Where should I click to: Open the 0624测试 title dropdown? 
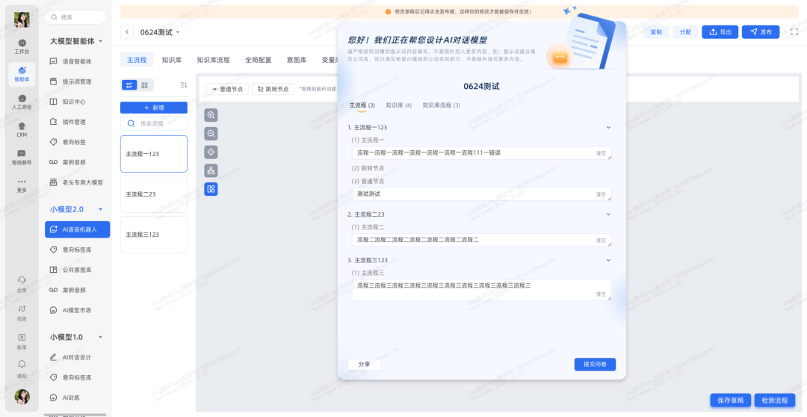pyautogui.click(x=178, y=32)
